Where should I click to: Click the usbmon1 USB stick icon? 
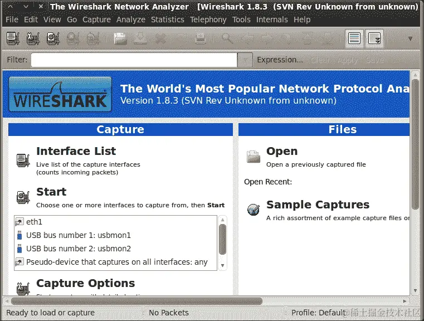[x=20, y=235]
